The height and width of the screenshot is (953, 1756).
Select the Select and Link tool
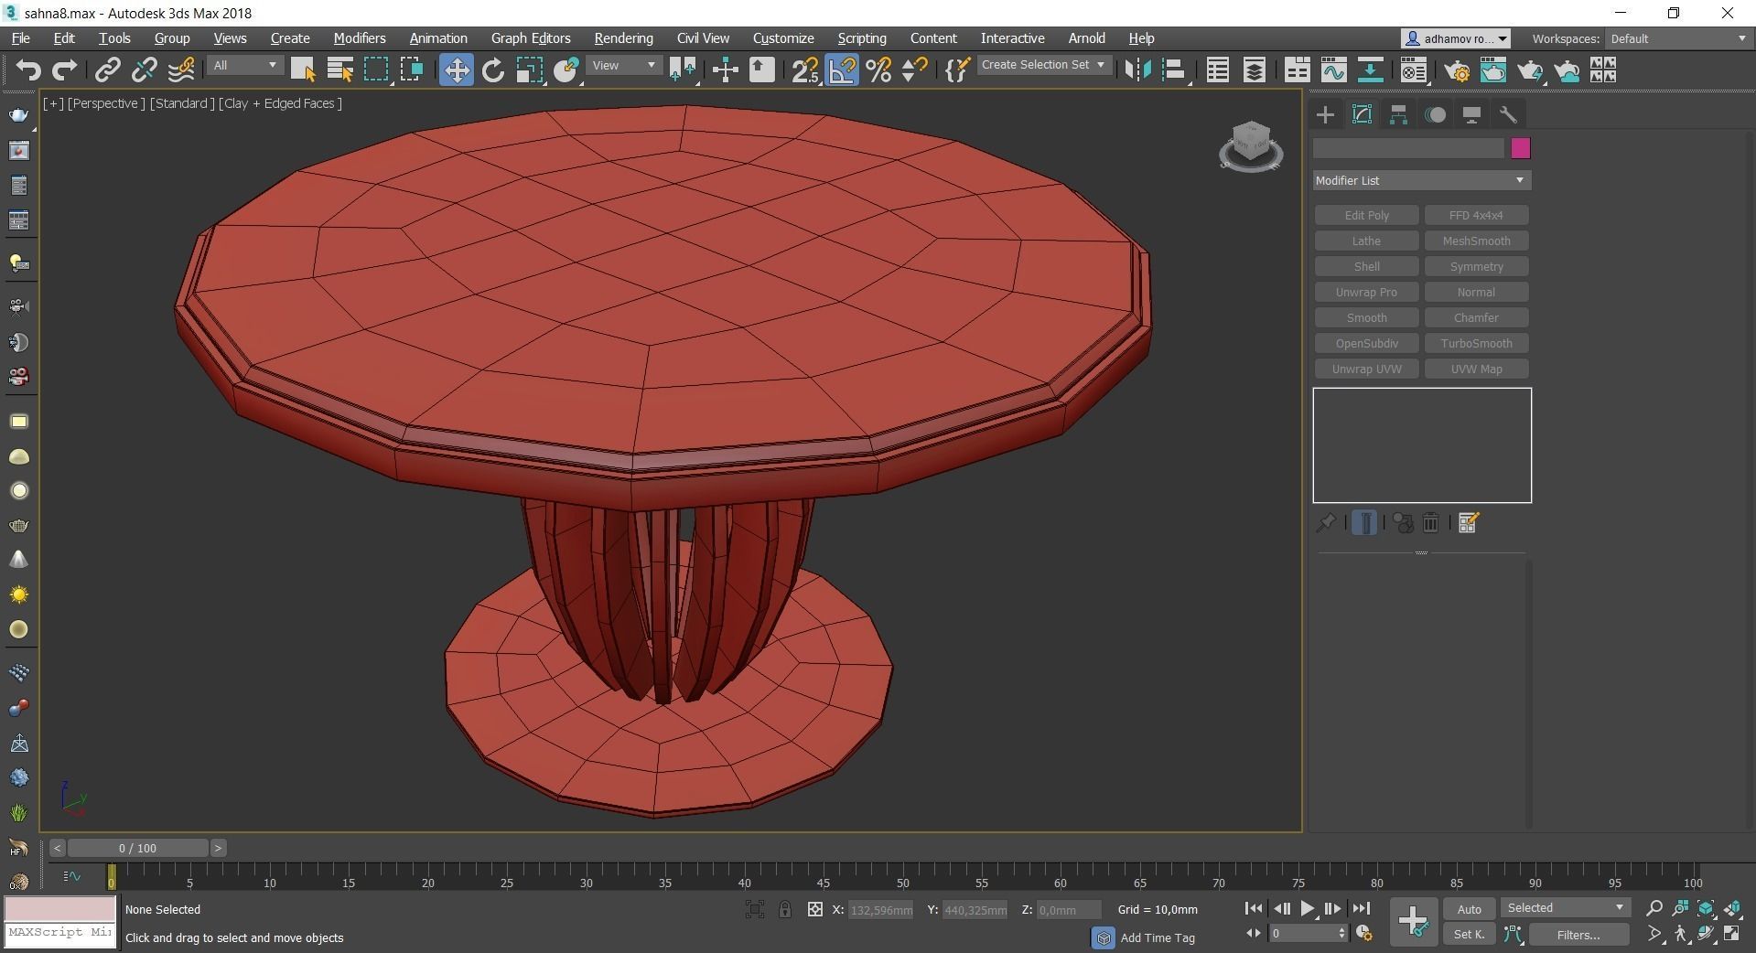(108, 70)
